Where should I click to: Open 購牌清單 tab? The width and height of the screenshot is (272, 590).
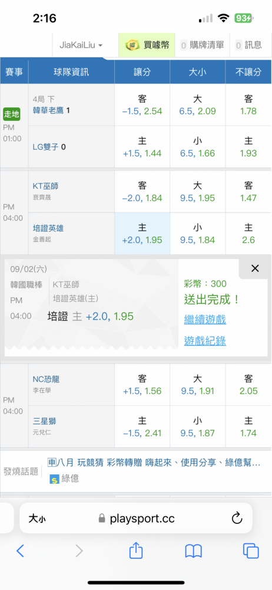click(x=203, y=45)
